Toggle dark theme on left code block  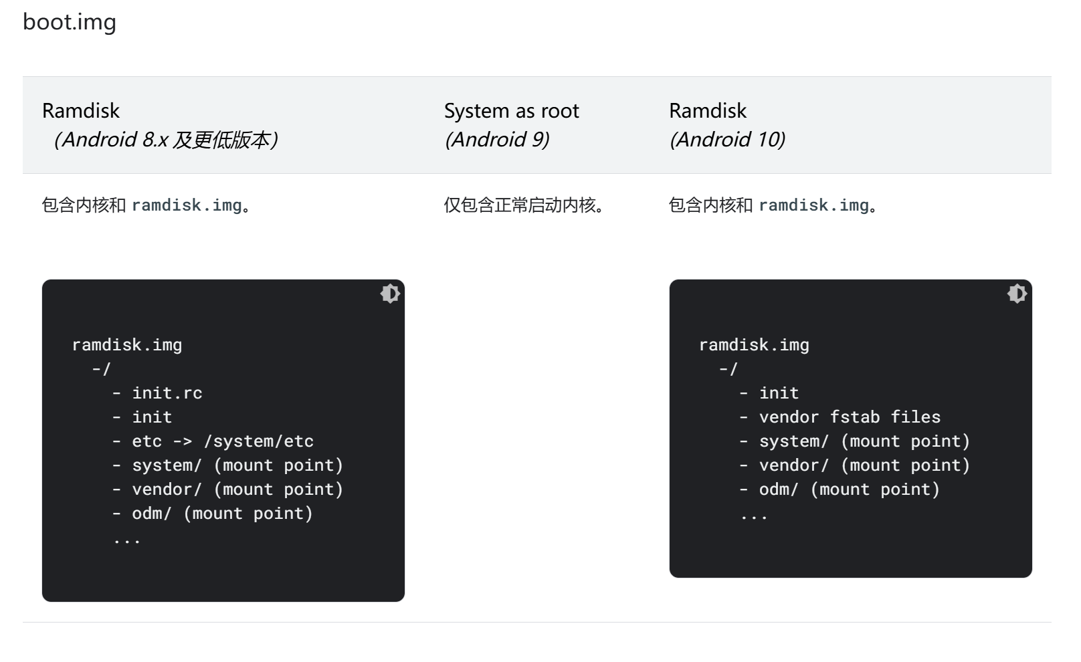tap(390, 294)
